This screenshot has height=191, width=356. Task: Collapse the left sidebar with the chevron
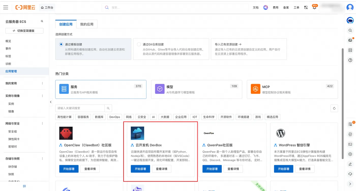point(51,102)
